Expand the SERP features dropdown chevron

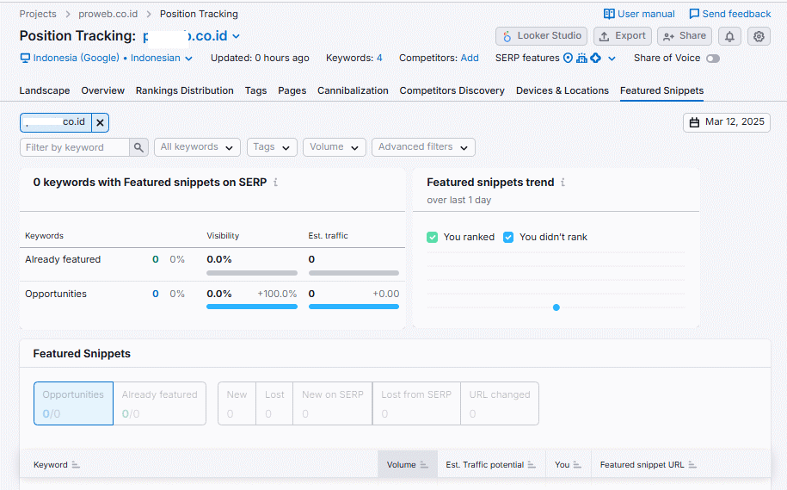click(x=612, y=59)
